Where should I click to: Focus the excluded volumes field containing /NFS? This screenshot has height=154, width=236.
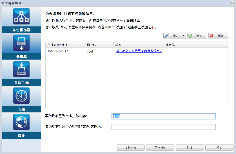(x=163, y=116)
